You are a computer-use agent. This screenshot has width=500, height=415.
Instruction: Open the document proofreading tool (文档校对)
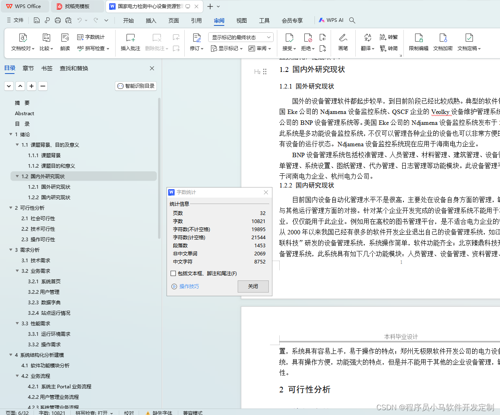click(23, 42)
